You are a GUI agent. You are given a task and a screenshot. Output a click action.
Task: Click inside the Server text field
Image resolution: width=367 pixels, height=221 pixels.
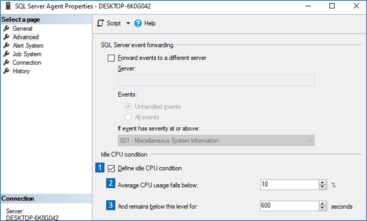point(216,80)
